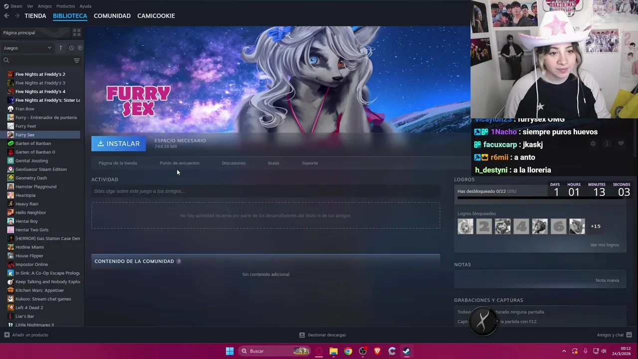Select Five Nights at Freddy's 4
The image size is (638, 359).
[40, 92]
